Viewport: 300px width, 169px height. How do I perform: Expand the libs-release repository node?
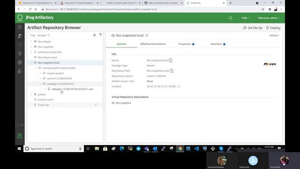point(31,42)
